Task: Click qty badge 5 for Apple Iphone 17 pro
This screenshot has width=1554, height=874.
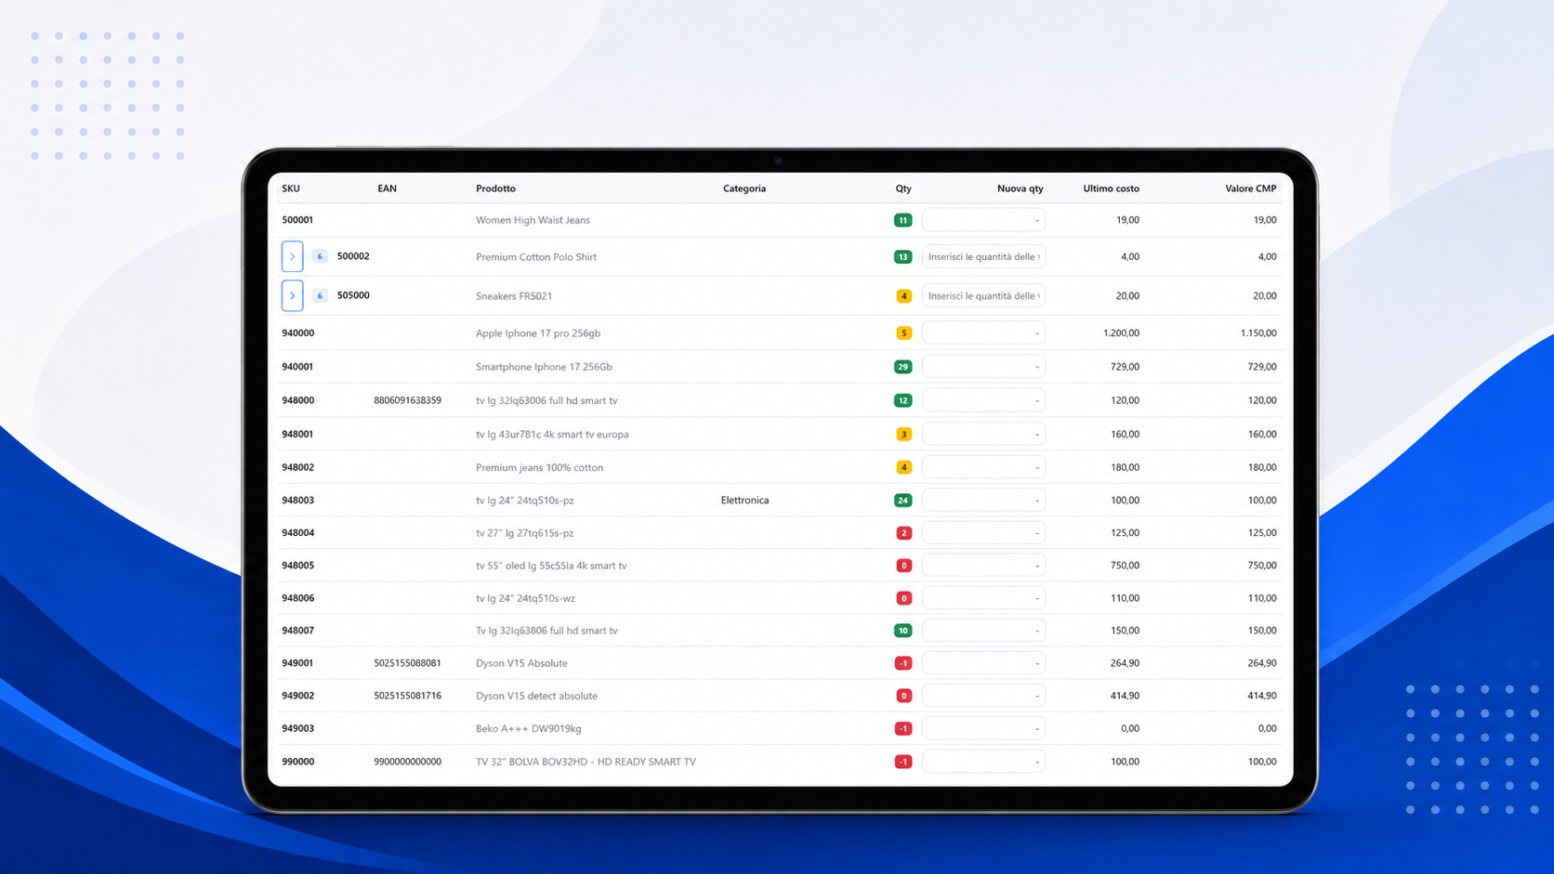Action: tap(903, 333)
